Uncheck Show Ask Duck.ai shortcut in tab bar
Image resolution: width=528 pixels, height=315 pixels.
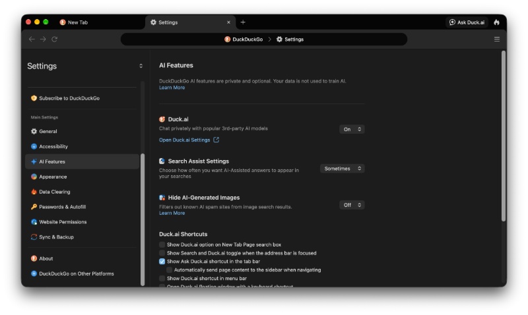click(162, 261)
